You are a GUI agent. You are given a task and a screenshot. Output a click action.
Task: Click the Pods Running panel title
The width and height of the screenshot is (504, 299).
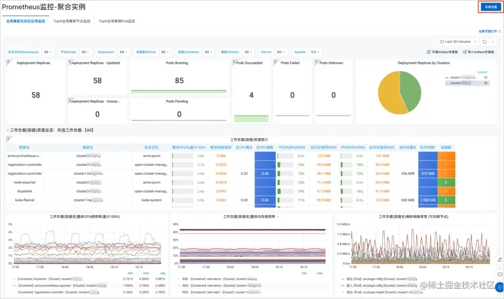(x=177, y=63)
